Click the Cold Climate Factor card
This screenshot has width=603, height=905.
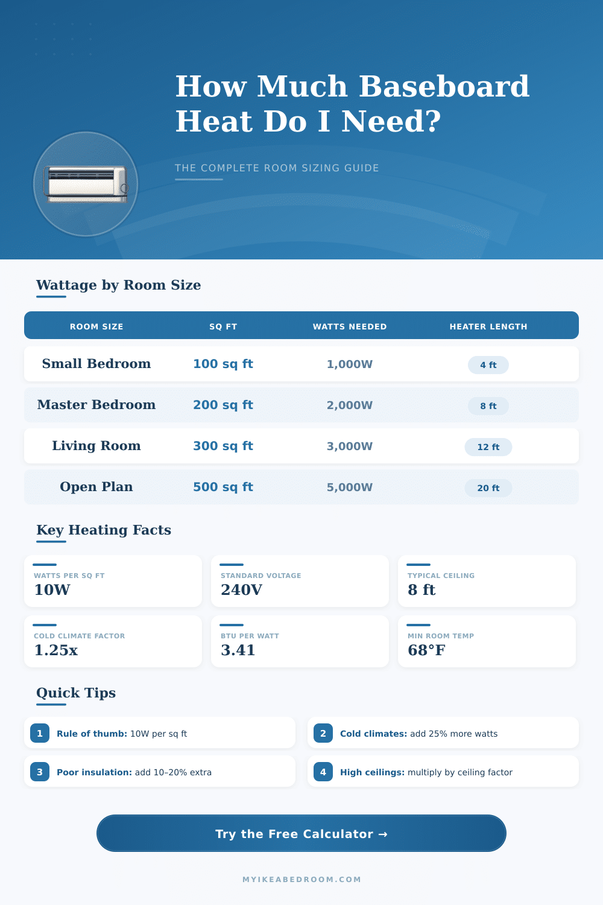coord(113,642)
